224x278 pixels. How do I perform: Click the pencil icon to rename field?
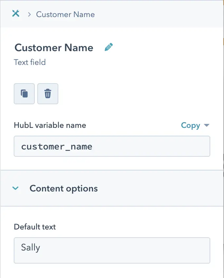coord(108,47)
